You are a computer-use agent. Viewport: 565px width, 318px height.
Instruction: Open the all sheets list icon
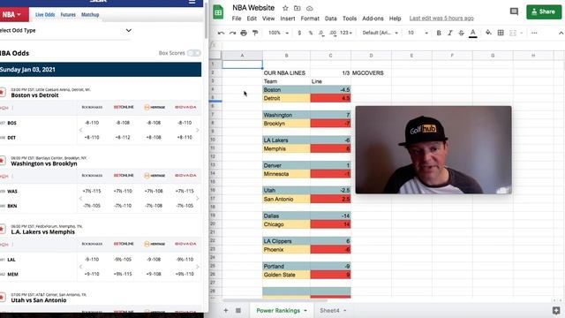coord(238,310)
